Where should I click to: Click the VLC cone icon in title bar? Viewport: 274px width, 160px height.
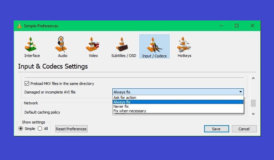[x=20, y=26]
